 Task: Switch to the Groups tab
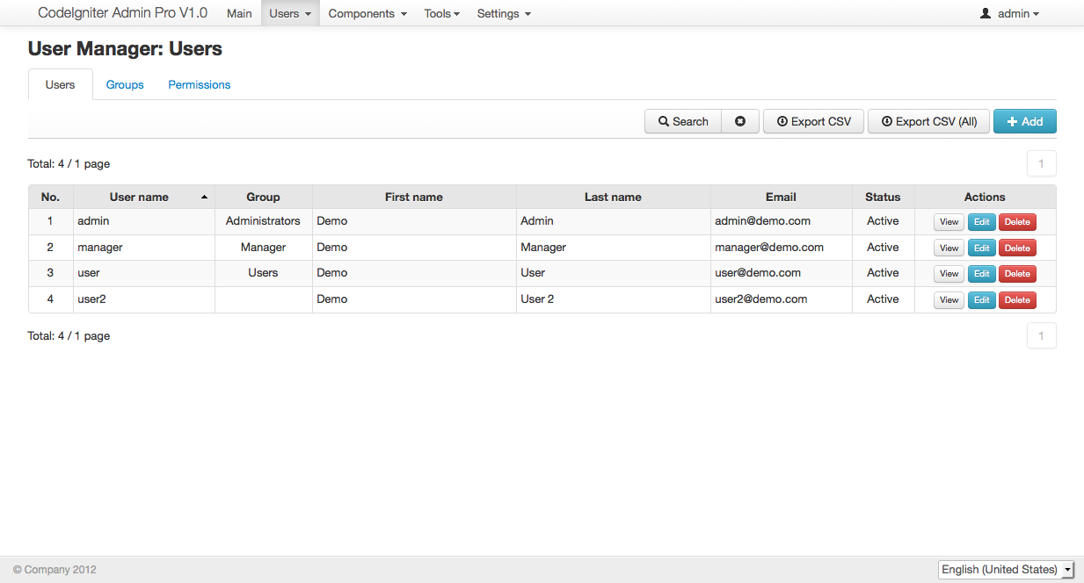125,84
